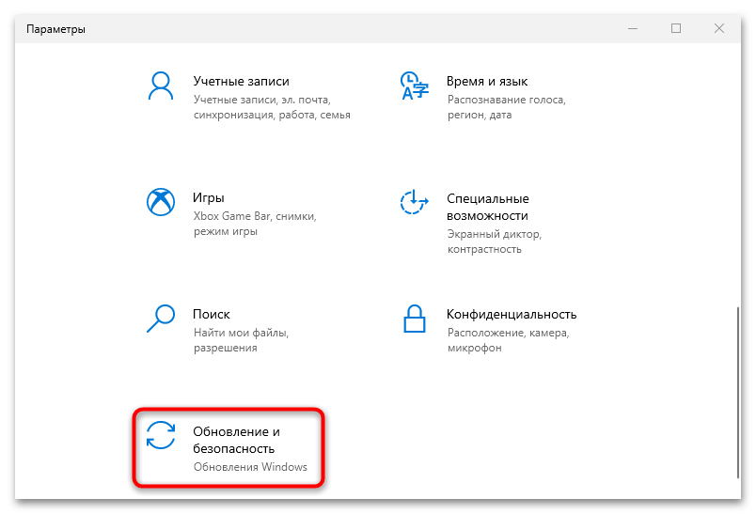Click the "Xbox Game Bar, снимки" description

click(x=255, y=216)
